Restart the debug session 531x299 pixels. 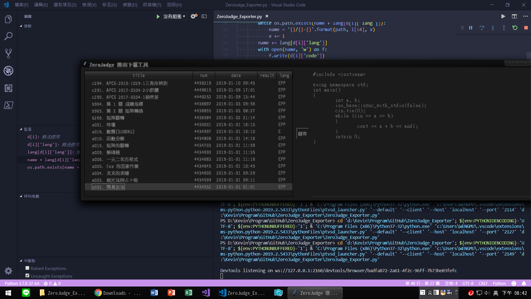click(515, 28)
